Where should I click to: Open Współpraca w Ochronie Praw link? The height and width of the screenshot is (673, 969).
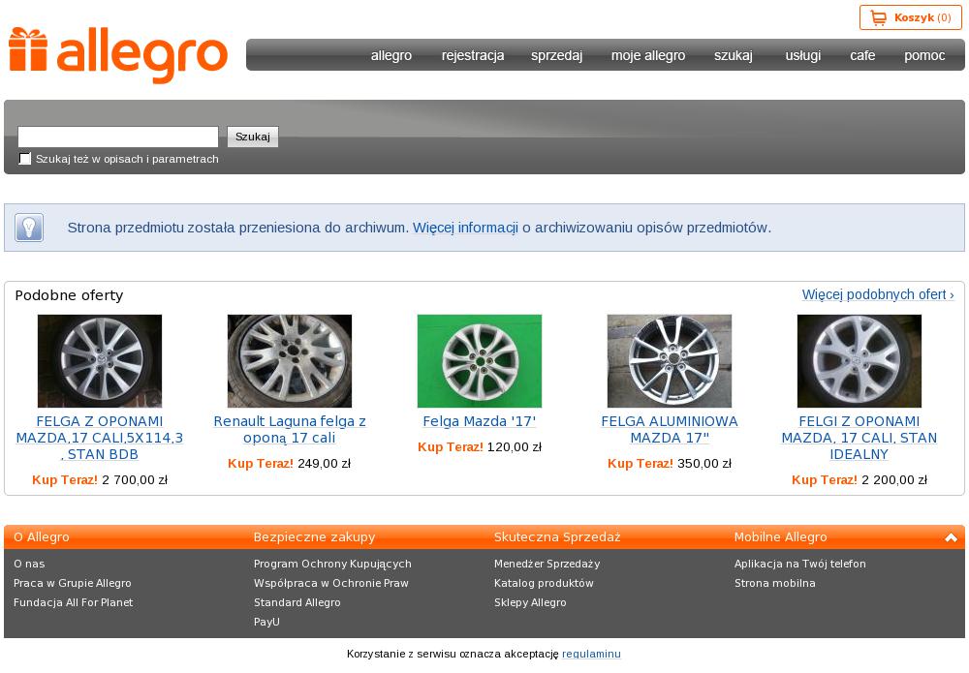click(x=331, y=583)
